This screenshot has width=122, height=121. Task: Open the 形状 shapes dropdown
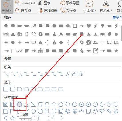[x=7, y=7]
